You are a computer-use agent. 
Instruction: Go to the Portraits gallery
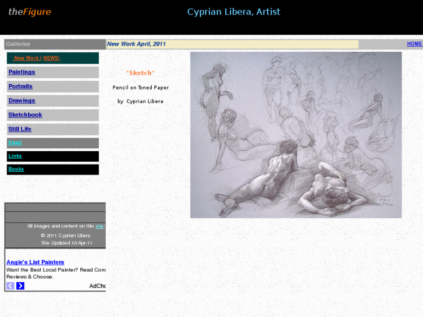pos(20,86)
